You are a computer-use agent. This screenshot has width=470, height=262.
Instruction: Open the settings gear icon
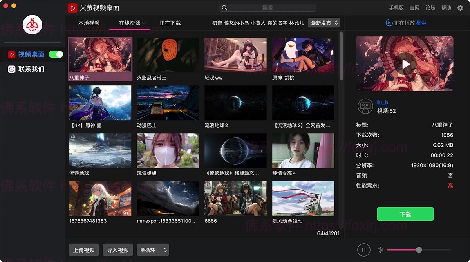point(460,8)
